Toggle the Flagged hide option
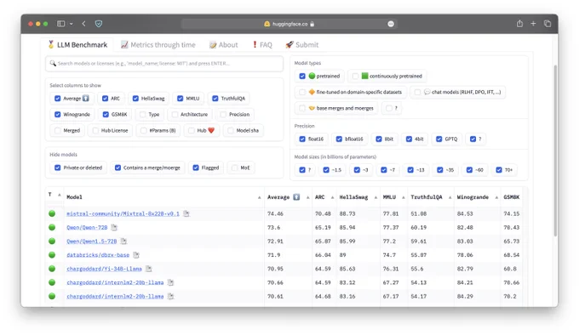 point(196,167)
